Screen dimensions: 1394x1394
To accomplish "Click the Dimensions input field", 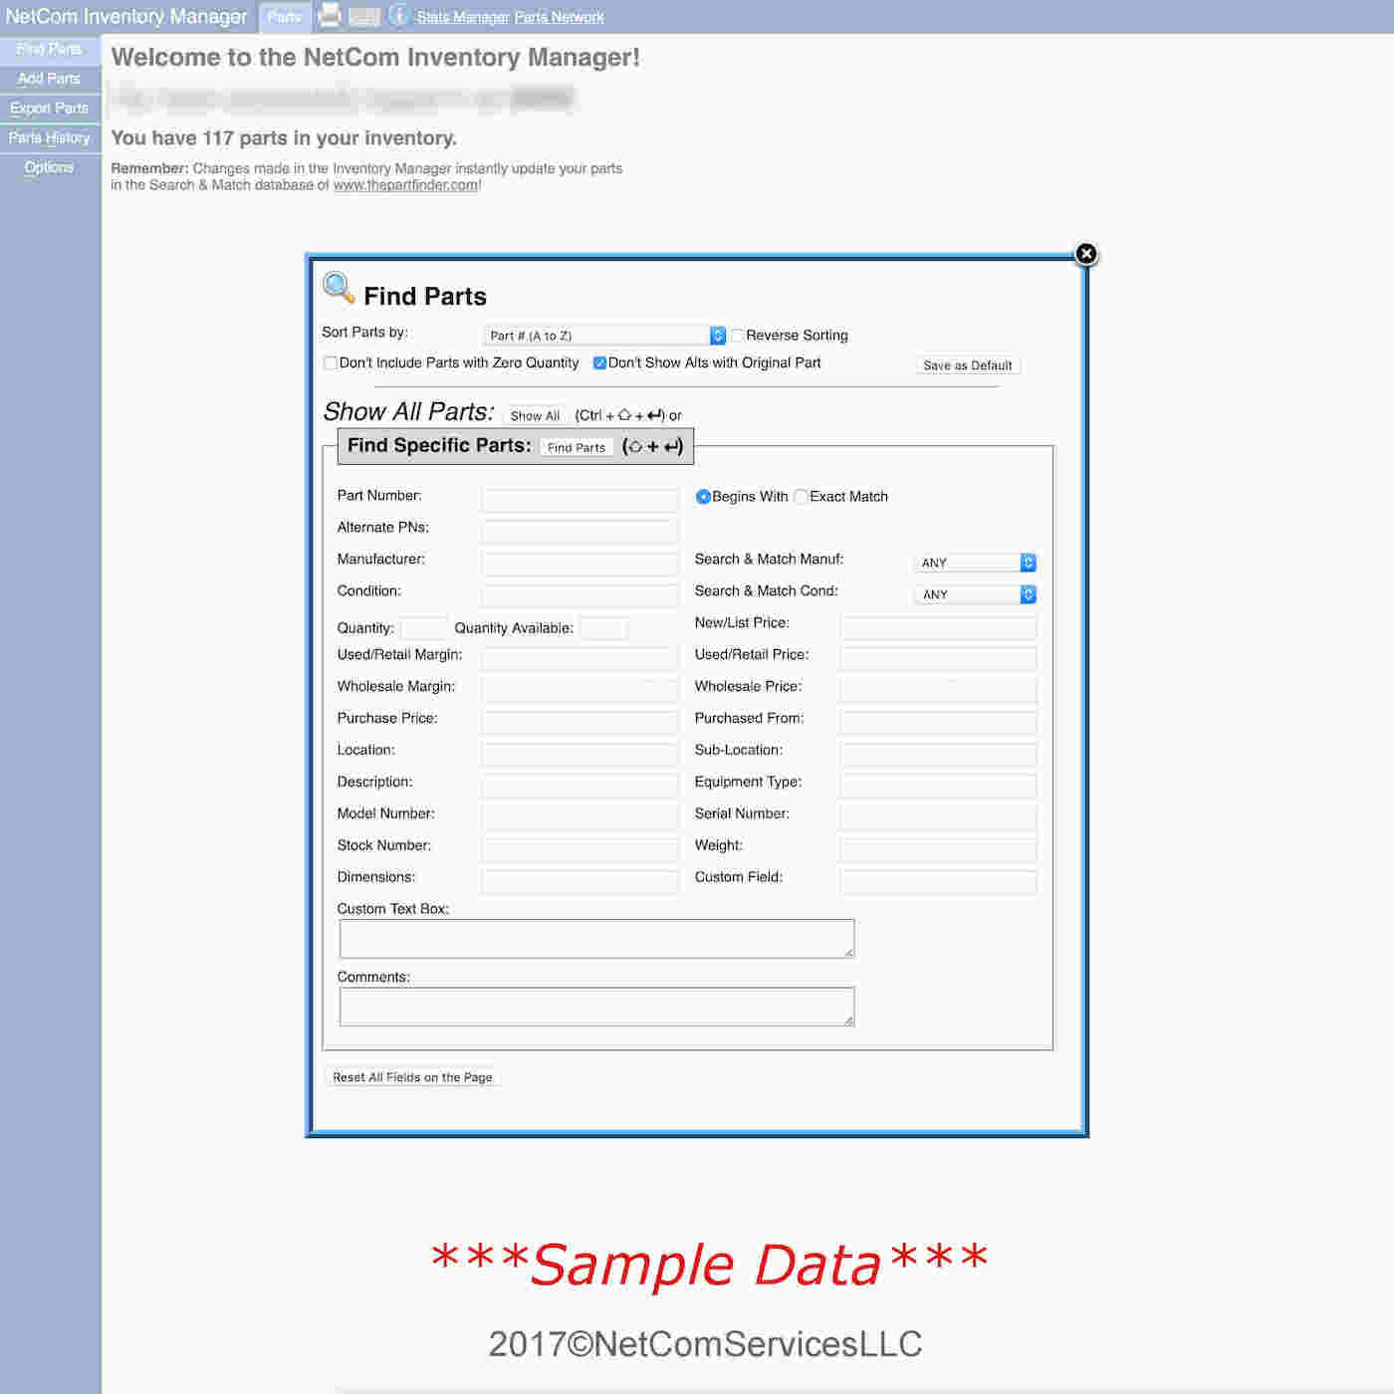I will pyautogui.click(x=580, y=881).
